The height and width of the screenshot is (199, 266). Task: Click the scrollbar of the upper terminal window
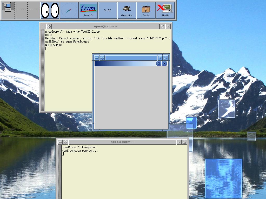[x=43, y=70]
